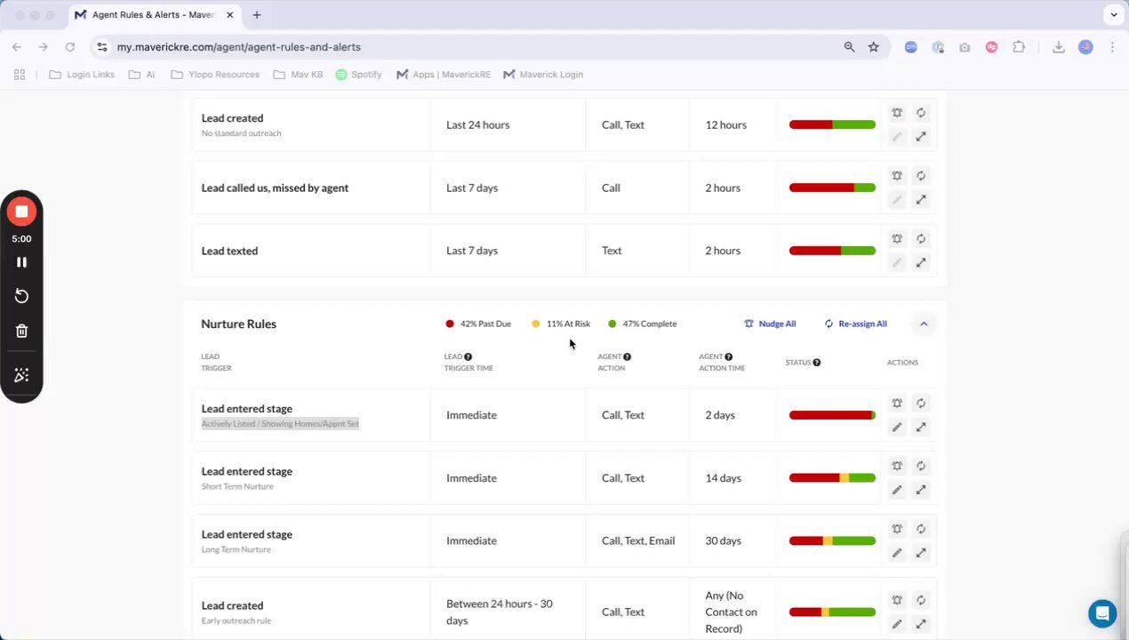
Task: Show Lead Trigger Time help tooltip
Action: [x=468, y=356]
